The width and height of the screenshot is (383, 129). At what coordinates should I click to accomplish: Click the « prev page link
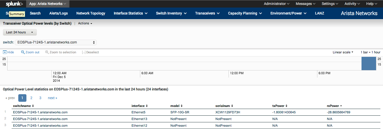10,98
